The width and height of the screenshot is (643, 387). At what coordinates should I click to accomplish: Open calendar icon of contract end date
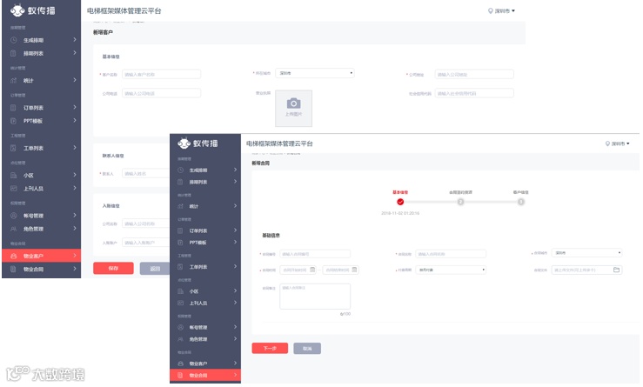coord(355,270)
